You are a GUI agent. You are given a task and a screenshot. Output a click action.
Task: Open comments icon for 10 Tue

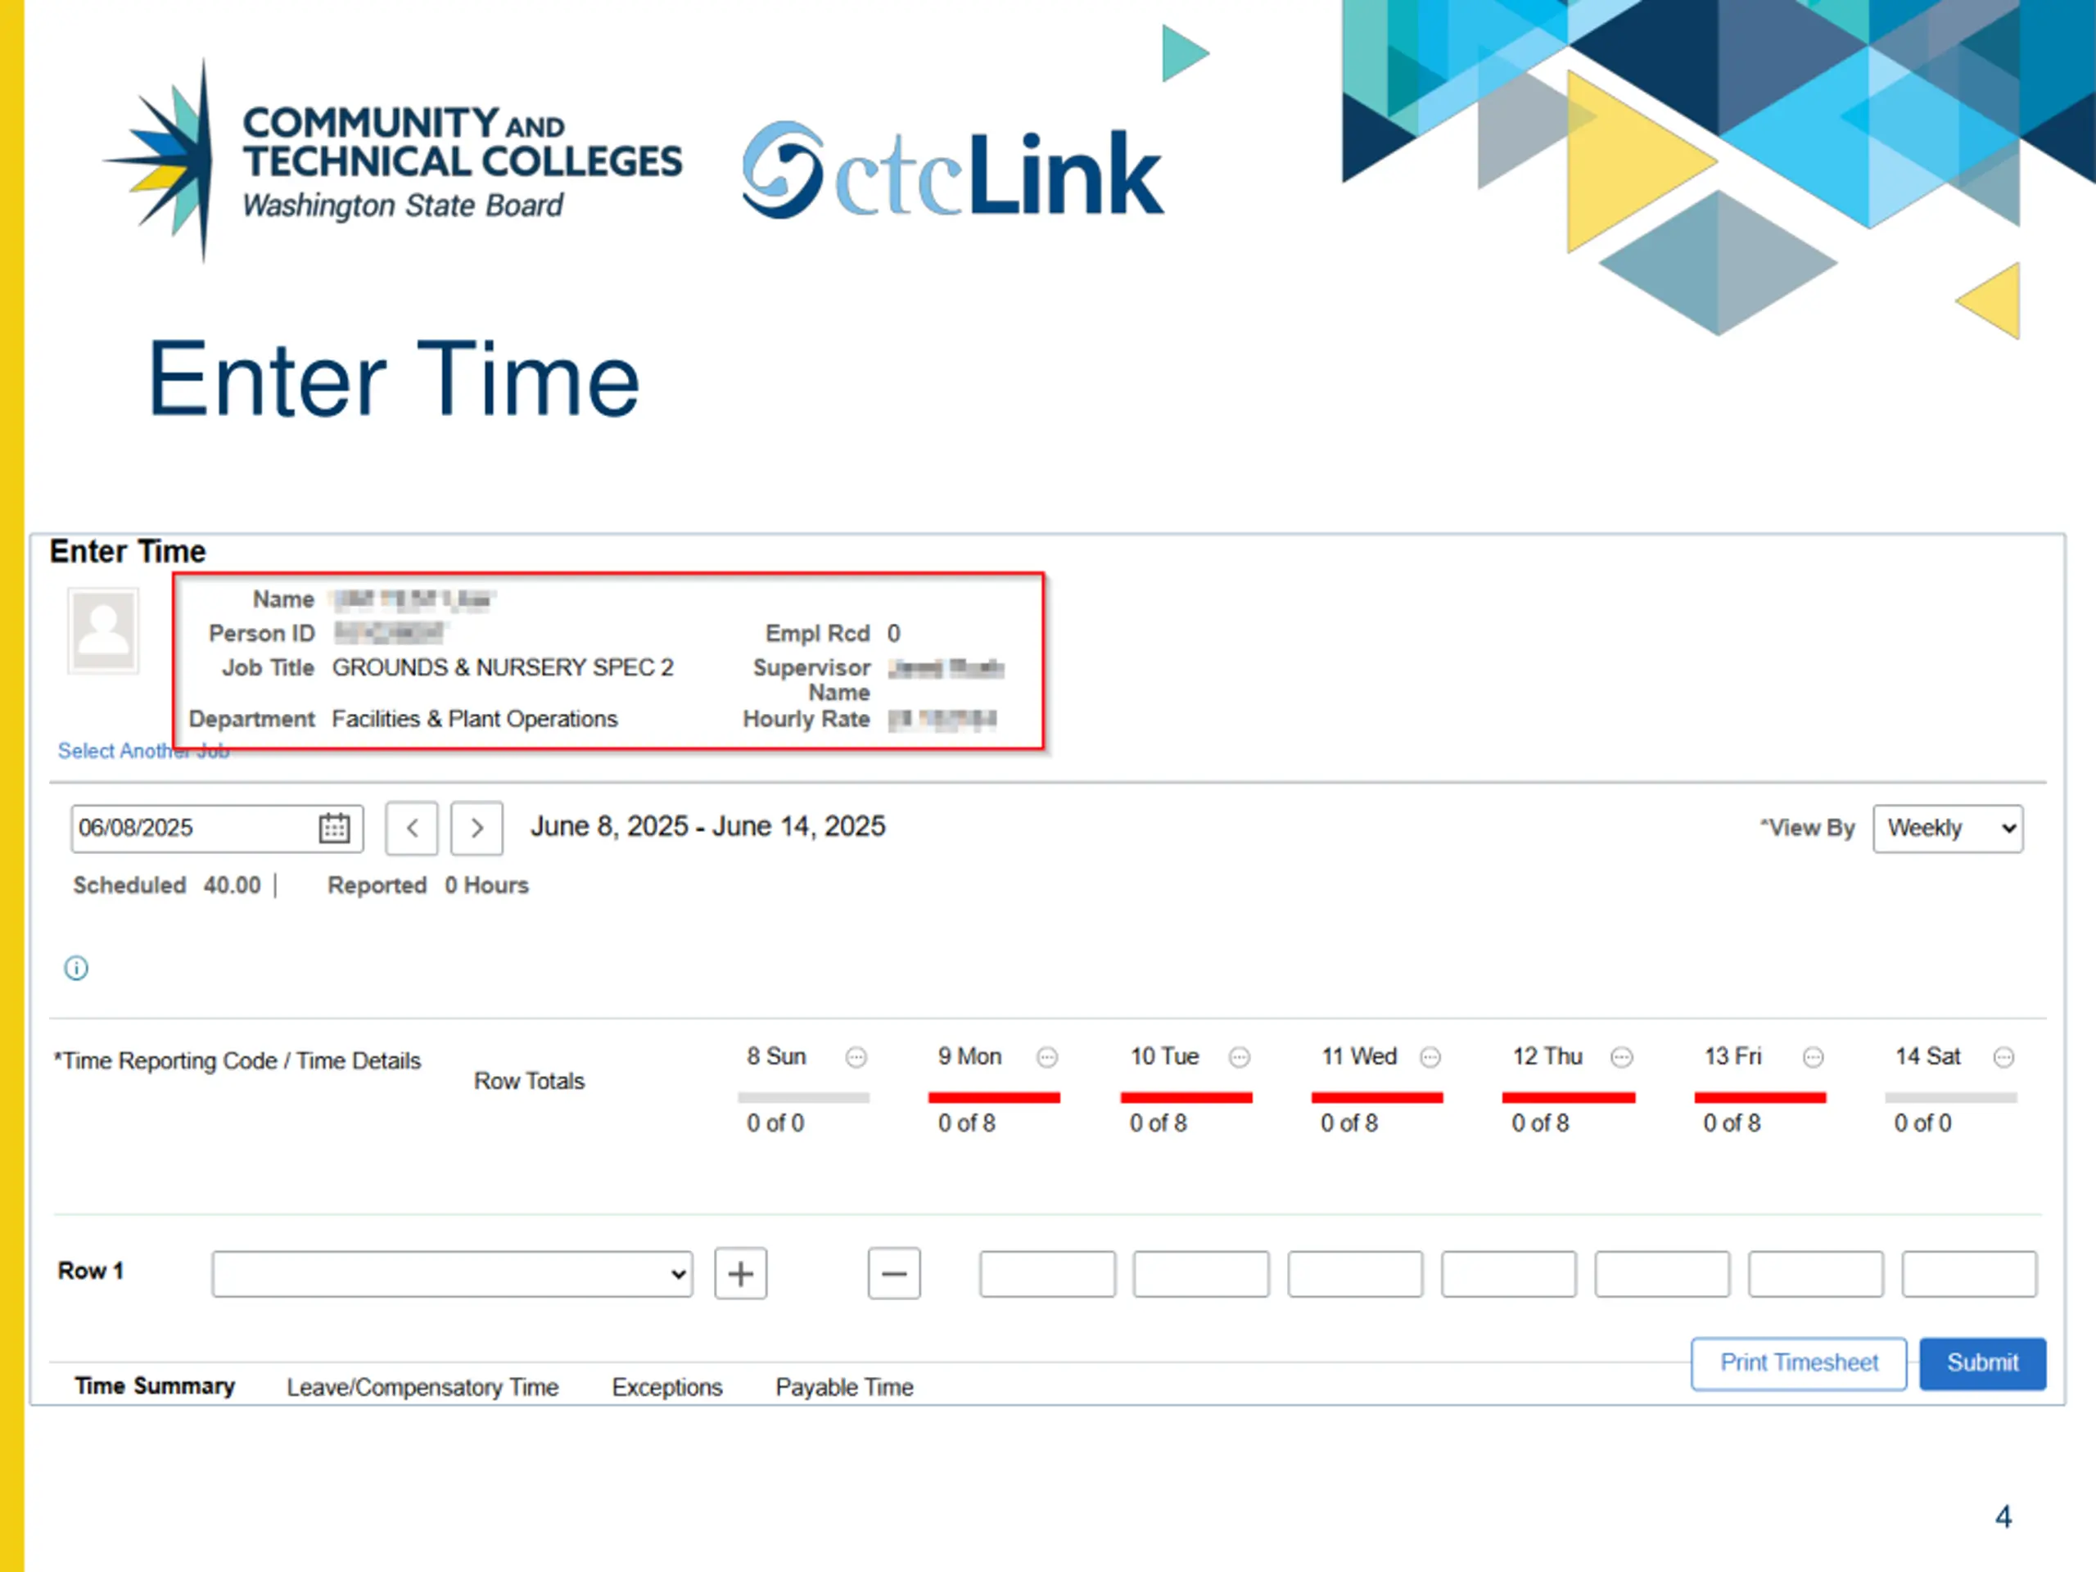pos(1240,1056)
